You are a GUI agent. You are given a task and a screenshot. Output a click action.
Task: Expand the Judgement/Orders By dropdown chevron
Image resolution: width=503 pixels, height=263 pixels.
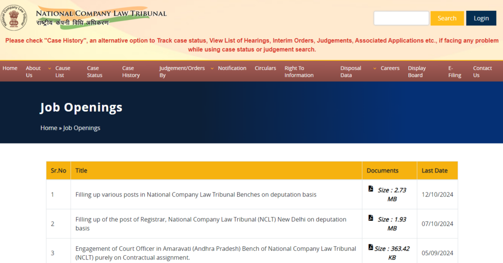point(212,69)
